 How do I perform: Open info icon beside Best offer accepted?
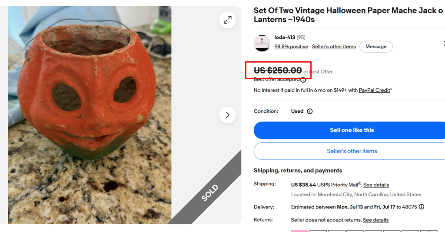coord(303,80)
